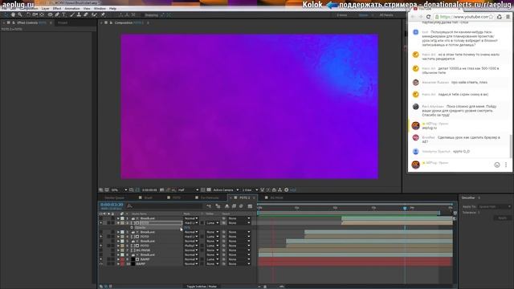Expand layer 1 BreakLeak properties triangle
This screenshot has width=514, height=289.
118,218
